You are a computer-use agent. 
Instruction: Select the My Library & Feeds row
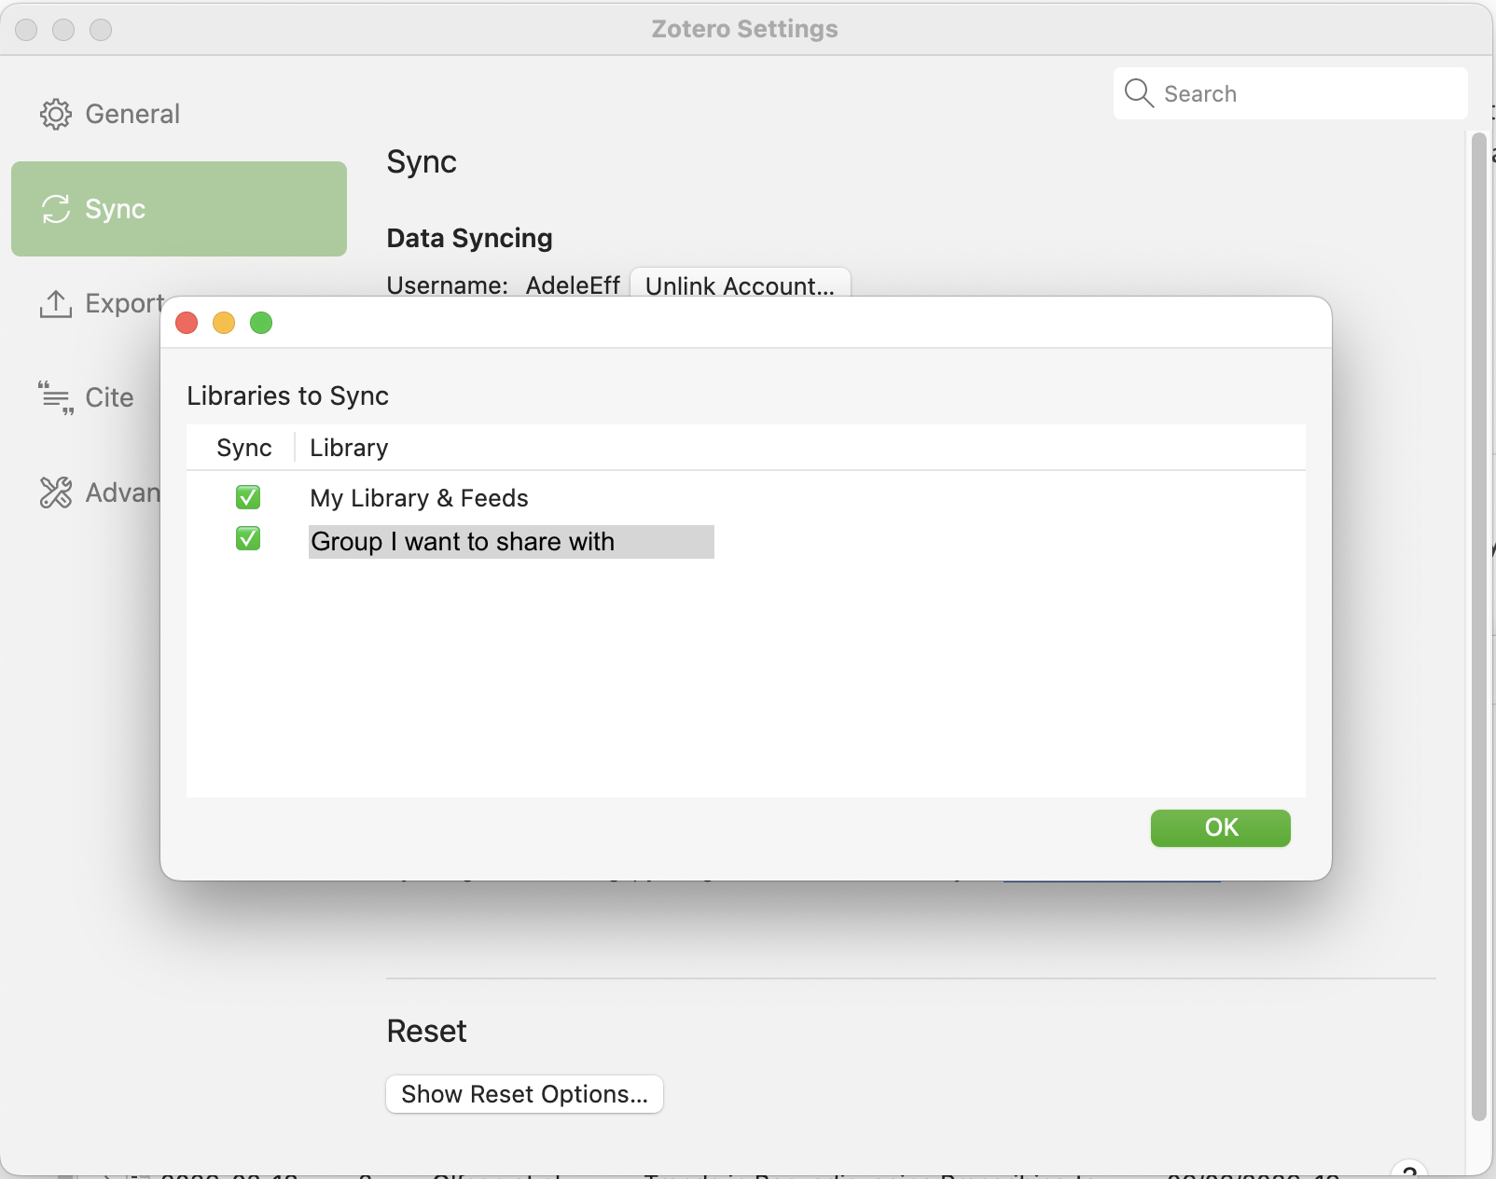tap(745, 498)
